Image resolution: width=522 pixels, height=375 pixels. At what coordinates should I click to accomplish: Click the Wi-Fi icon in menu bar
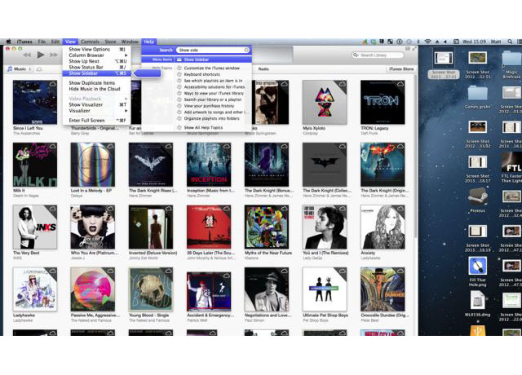(427, 42)
